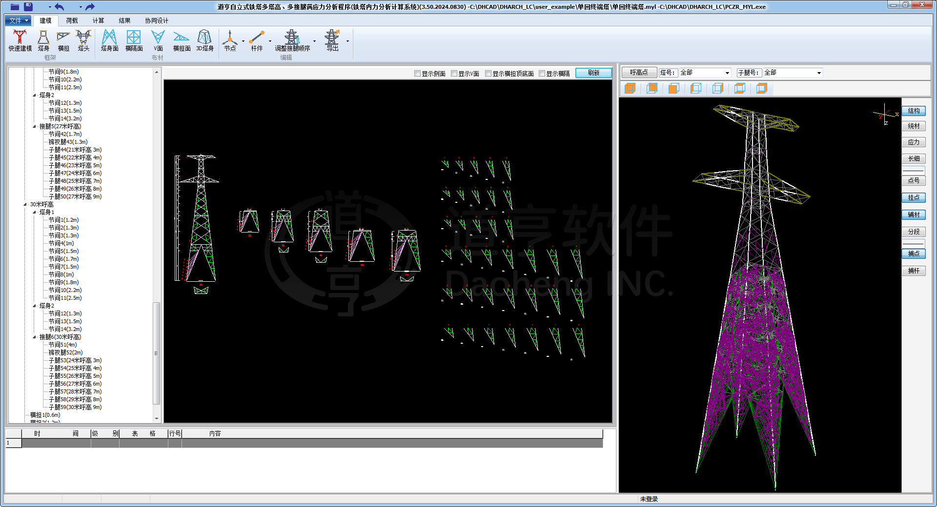Select tree item 子腿50(27米呼高 9m)
The image size is (937, 507).
(75, 196)
